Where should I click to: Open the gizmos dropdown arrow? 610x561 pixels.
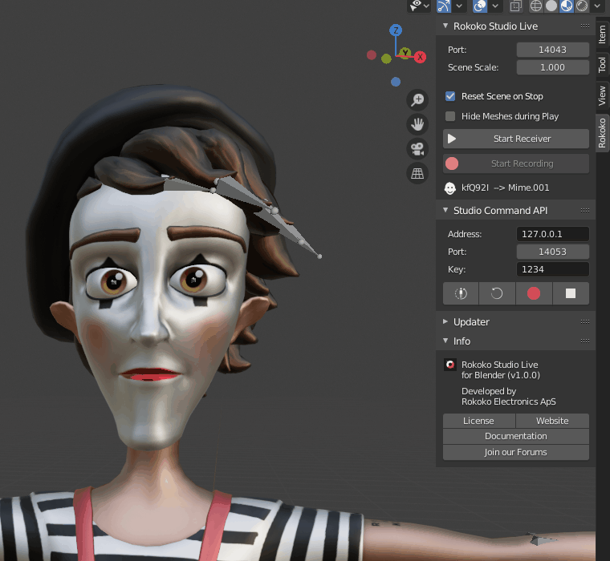click(x=459, y=6)
